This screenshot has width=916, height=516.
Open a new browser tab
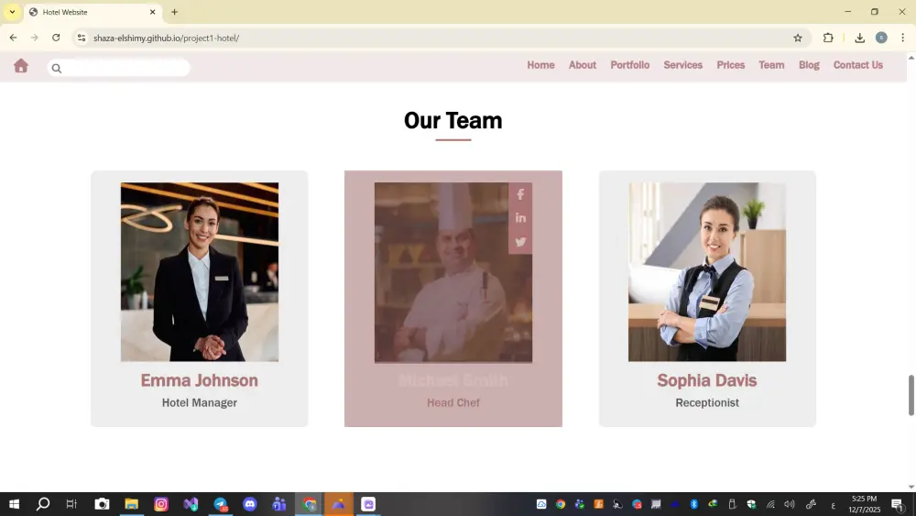tap(174, 12)
